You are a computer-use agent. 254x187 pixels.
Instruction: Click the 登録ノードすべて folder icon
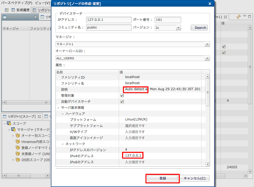(18, 148)
